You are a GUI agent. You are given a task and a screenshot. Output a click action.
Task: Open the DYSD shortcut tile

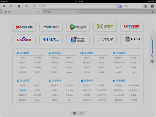click(x=132, y=39)
